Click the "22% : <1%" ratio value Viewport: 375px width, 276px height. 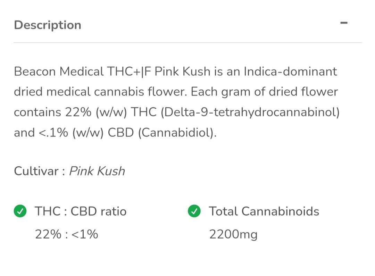pos(66,234)
